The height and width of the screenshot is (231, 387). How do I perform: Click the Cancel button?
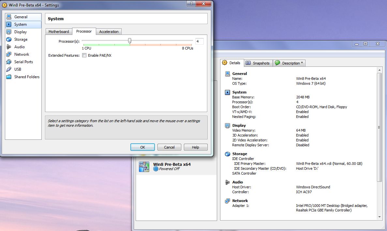tap(169, 147)
